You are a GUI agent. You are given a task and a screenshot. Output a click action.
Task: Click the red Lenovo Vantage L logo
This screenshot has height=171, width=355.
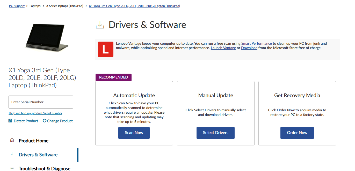(x=105, y=49)
